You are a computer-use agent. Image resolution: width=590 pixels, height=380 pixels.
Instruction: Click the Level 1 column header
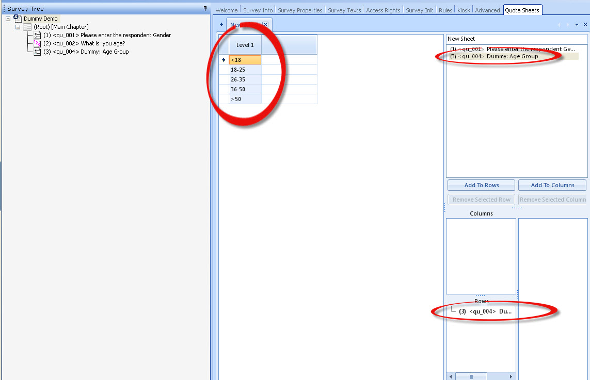point(245,45)
